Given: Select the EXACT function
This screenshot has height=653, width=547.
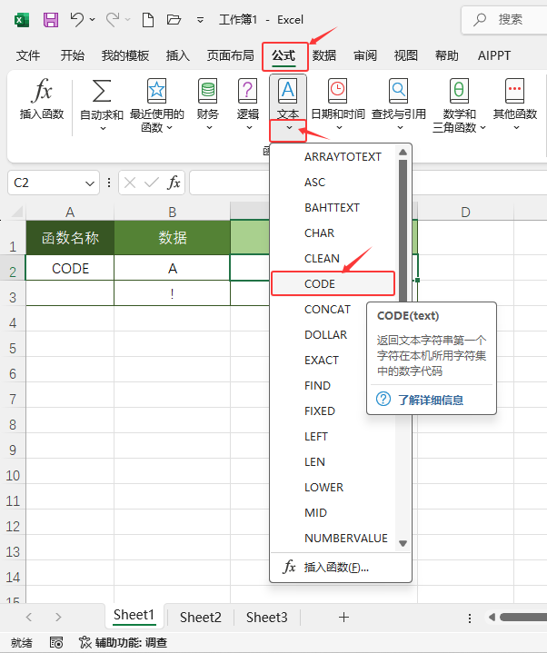Looking at the screenshot, I should coord(322,360).
